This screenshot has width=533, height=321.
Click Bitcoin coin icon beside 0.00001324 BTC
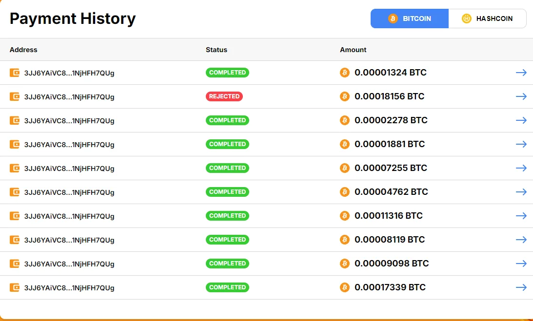[345, 73]
